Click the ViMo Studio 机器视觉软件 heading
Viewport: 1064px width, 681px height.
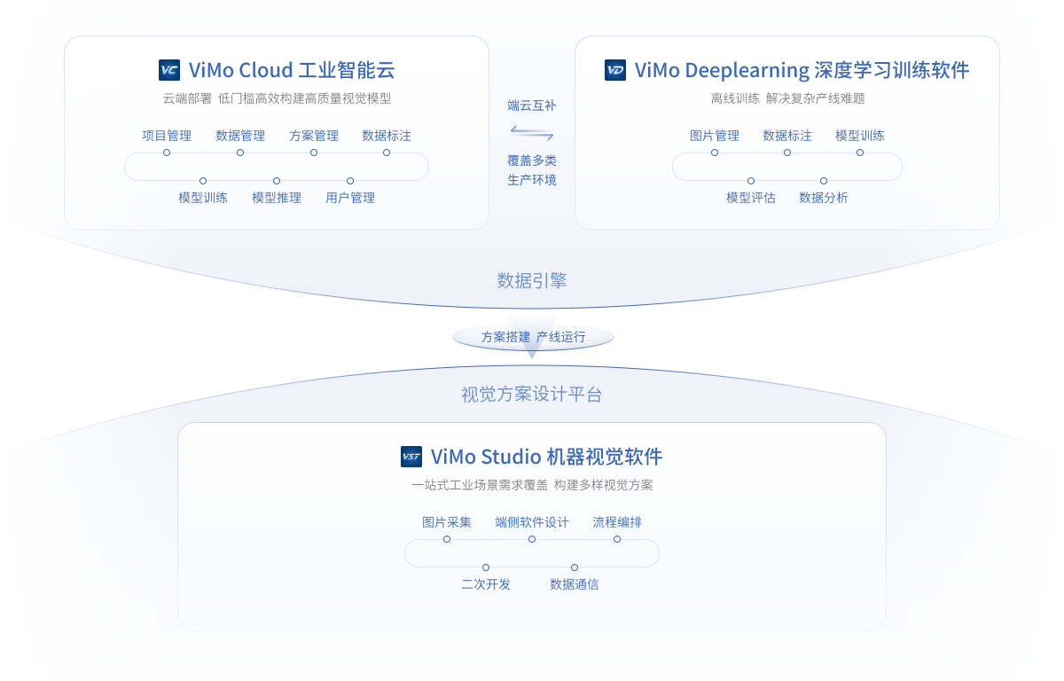click(546, 457)
